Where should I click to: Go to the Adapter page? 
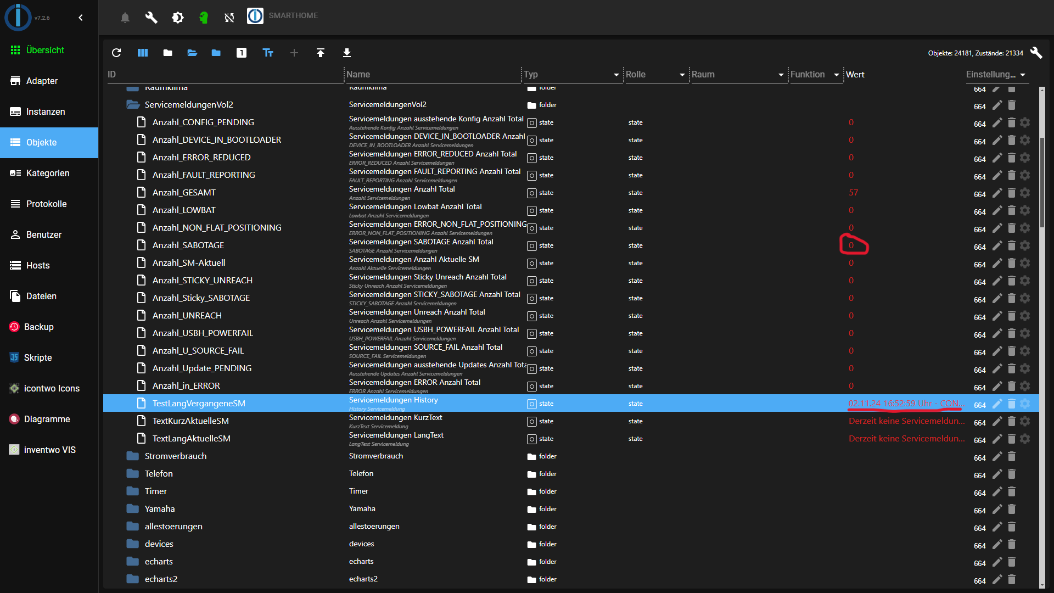point(49,81)
